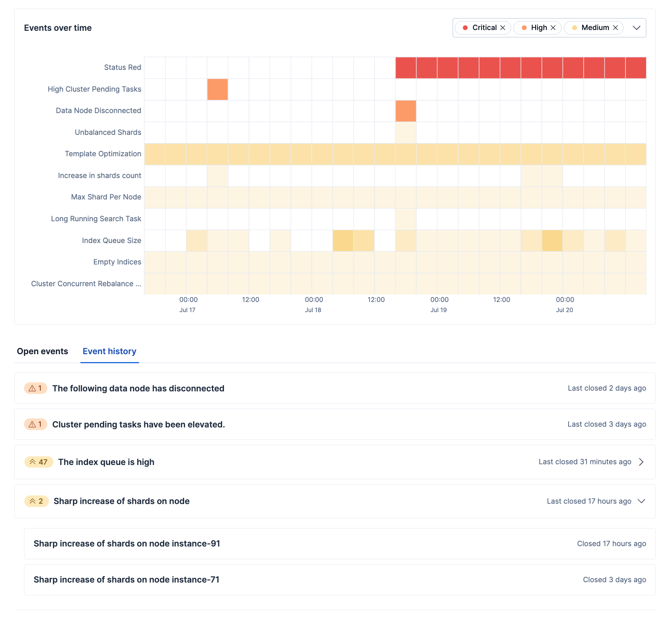Viewport: 669px width, 625px height.
Task: Click the High orange dot indicator
Action: (524, 28)
